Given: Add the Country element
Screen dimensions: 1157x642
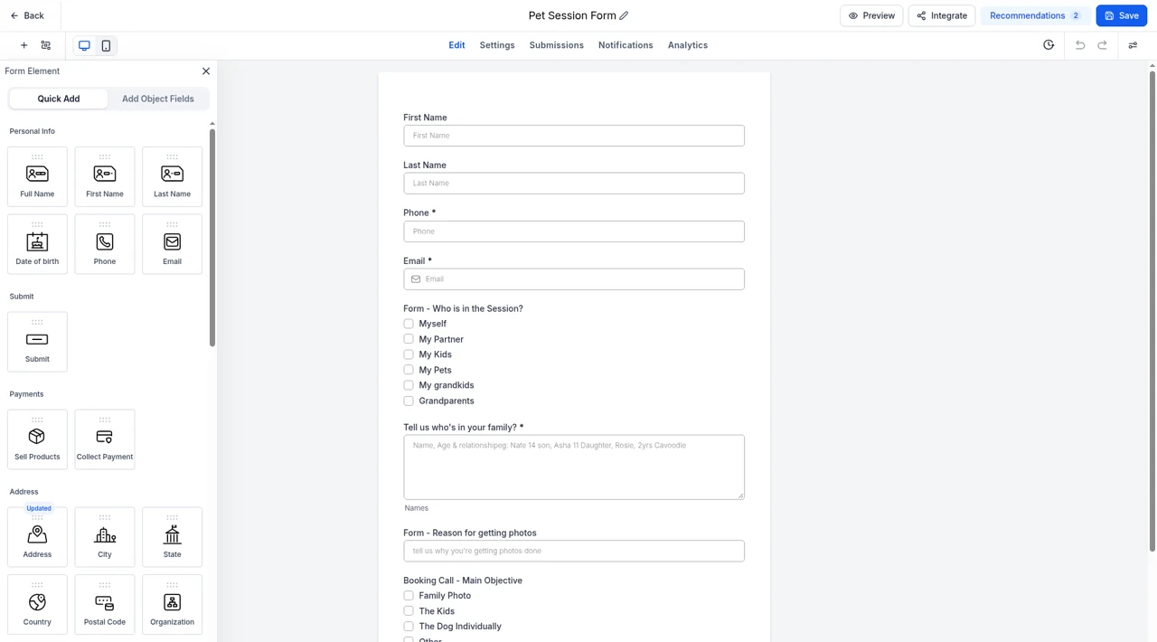Looking at the screenshot, I should pyautogui.click(x=37, y=604).
